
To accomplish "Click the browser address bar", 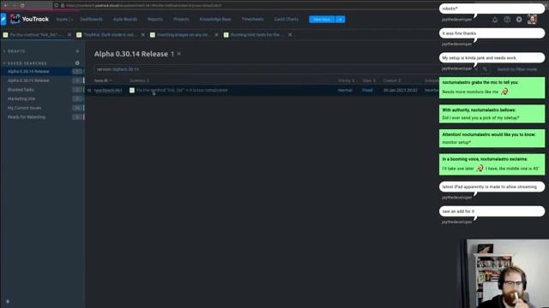I will tap(245, 5).
